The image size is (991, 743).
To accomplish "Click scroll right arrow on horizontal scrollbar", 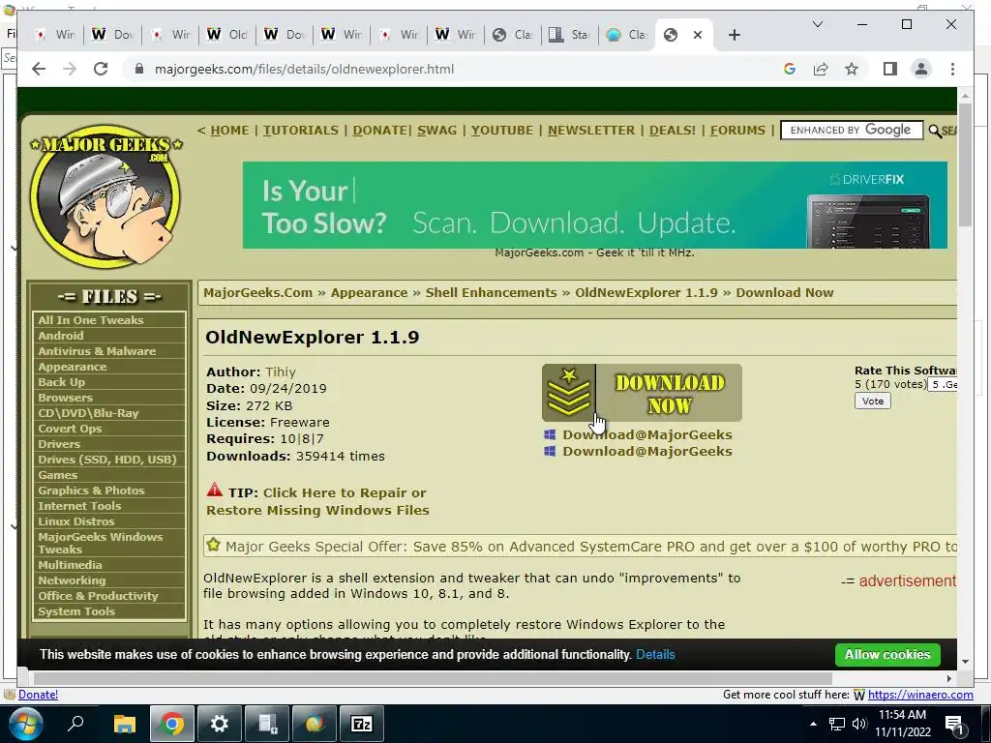I will coord(948,678).
